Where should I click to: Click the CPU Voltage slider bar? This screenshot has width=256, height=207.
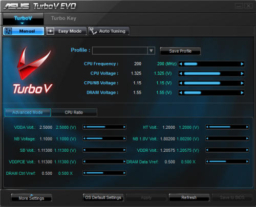pos(211,74)
